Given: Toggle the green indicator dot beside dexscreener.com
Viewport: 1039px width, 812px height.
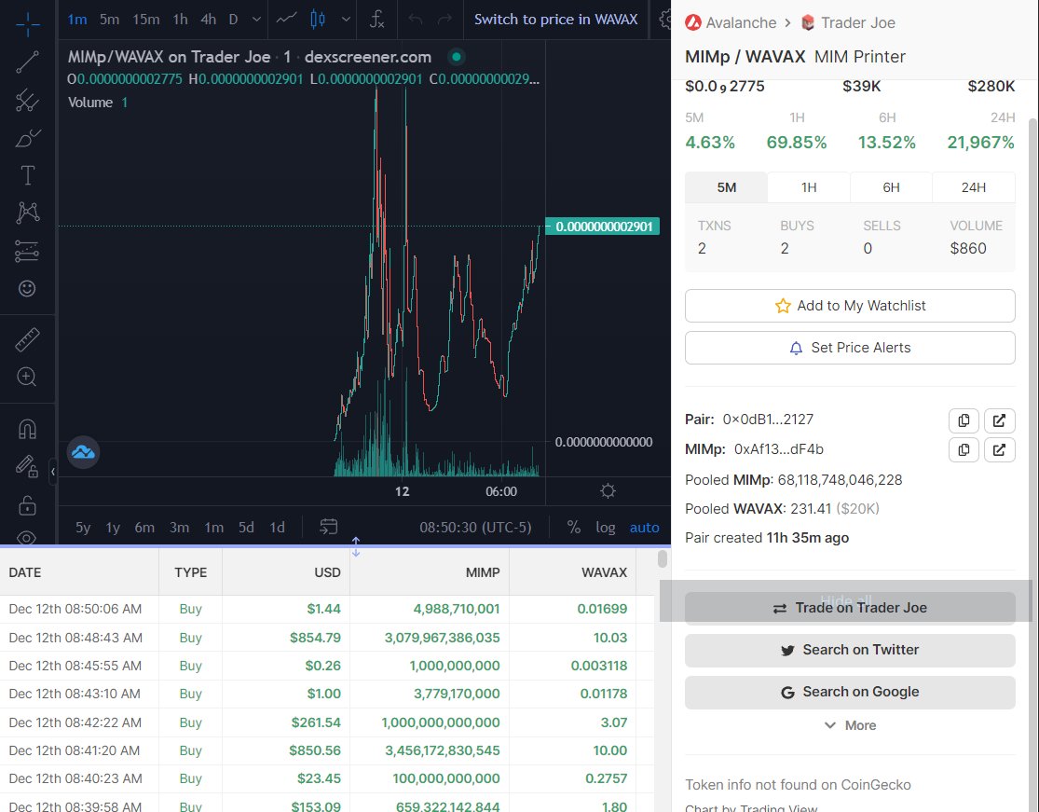Looking at the screenshot, I should [x=456, y=57].
